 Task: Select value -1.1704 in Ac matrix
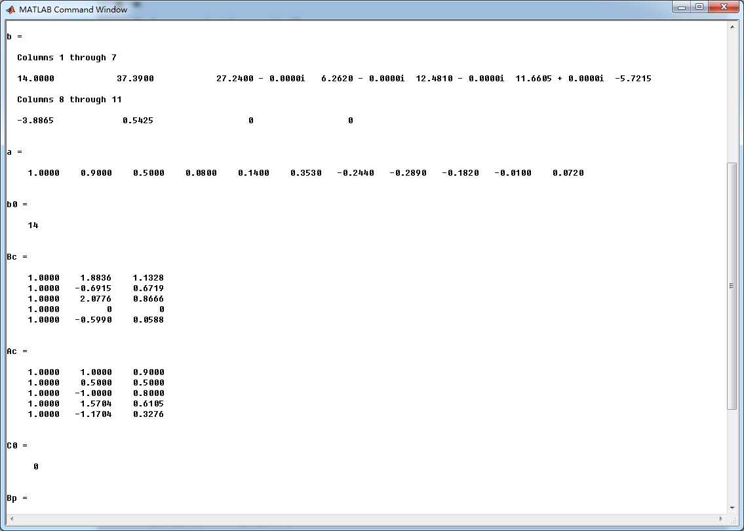[x=93, y=414]
